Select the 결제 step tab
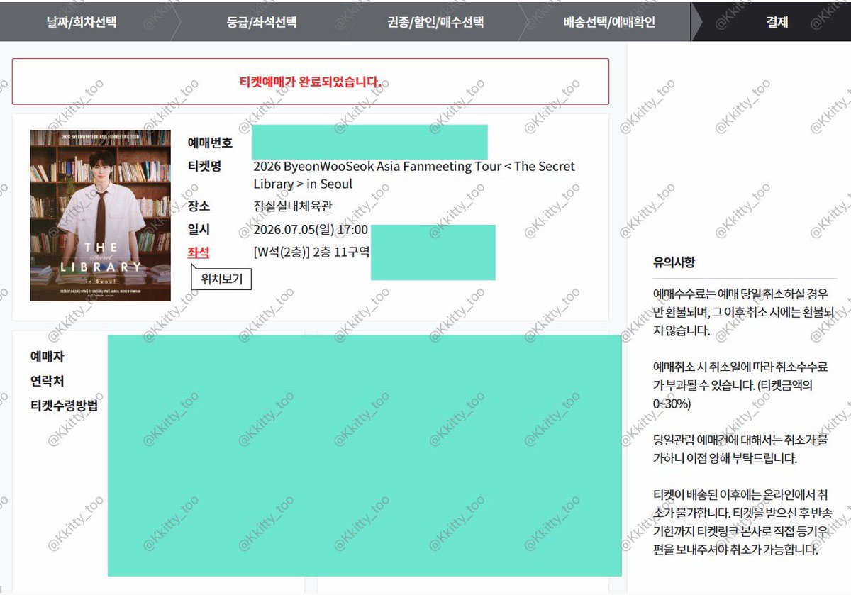851x595 pixels. tap(777, 22)
